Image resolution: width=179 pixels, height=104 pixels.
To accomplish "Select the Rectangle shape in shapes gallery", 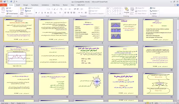I will click(115, 8).
